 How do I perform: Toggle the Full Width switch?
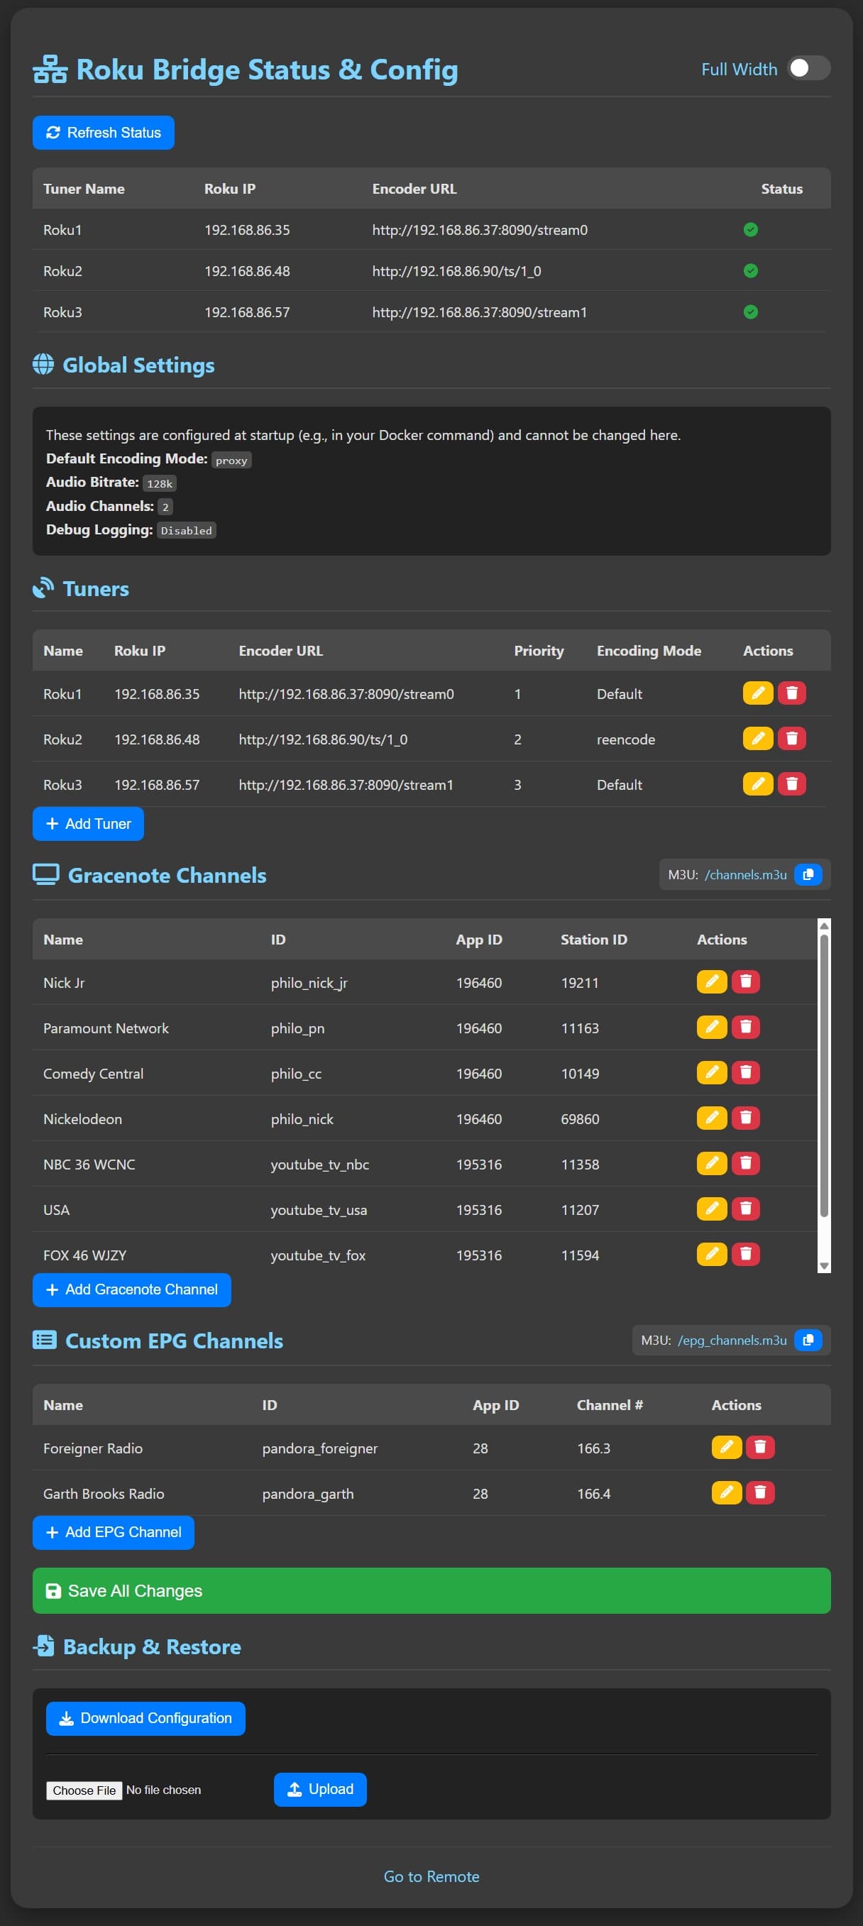[808, 69]
